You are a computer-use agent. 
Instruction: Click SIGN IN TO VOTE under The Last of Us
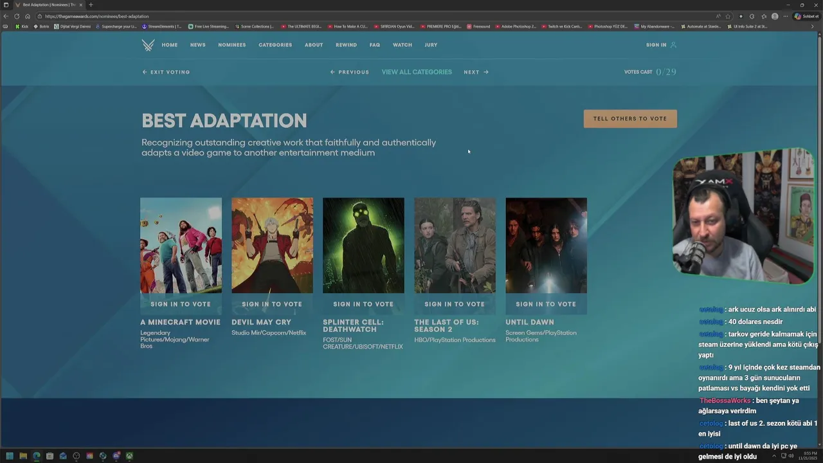click(455, 304)
